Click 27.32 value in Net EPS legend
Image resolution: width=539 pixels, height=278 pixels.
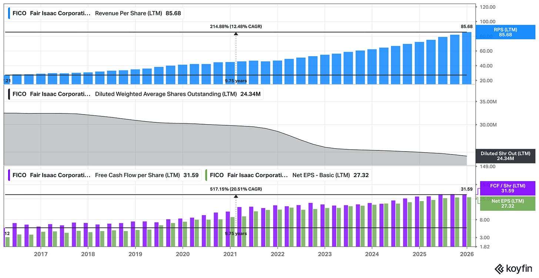[361, 175]
